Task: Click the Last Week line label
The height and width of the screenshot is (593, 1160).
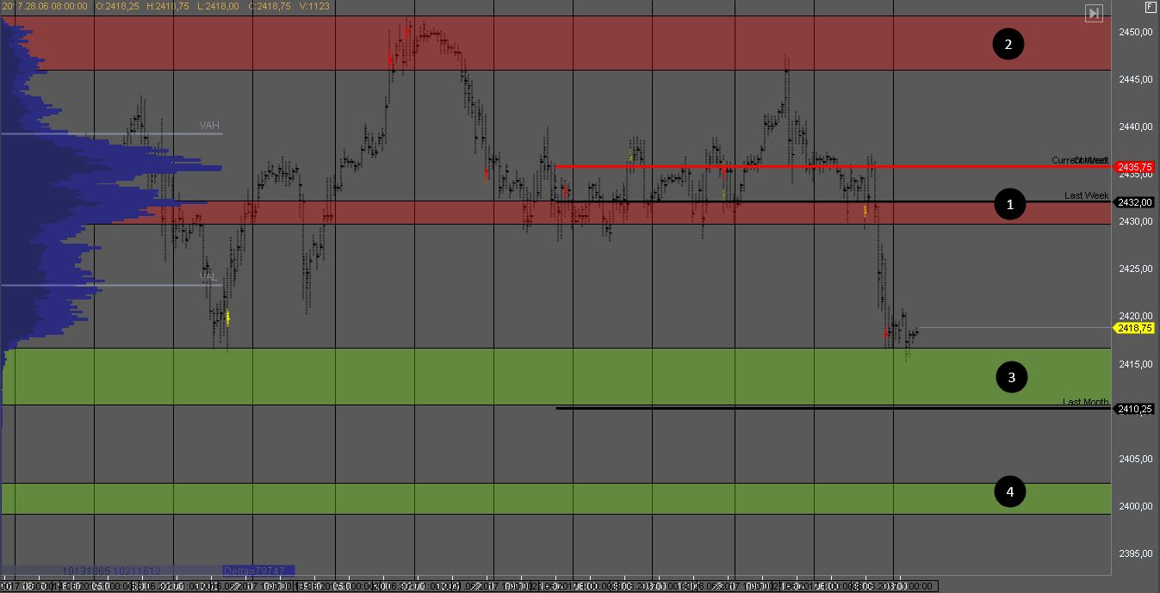Action: click(x=1086, y=195)
